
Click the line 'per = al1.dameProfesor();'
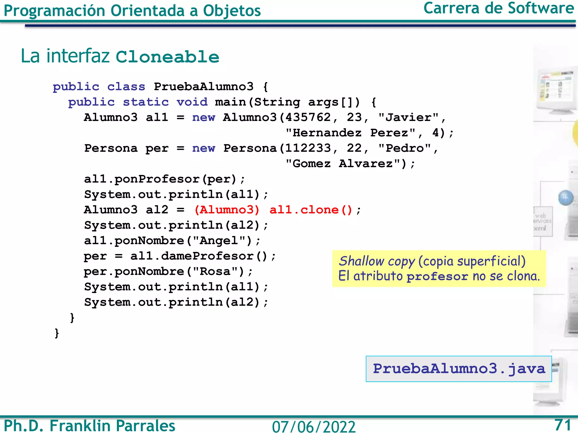pyautogui.click(x=180, y=256)
